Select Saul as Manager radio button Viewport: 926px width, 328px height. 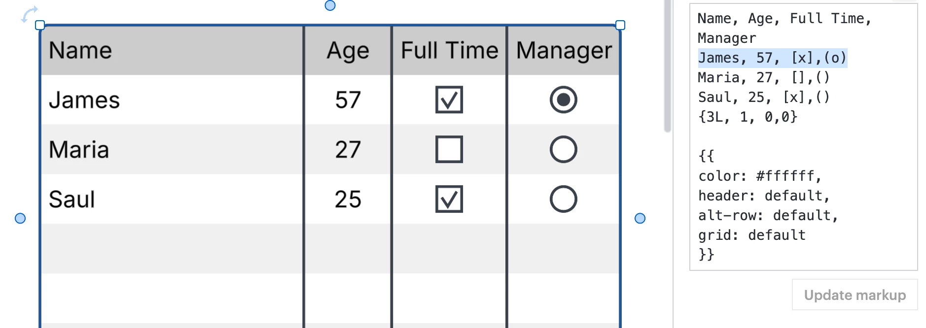(x=564, y=199)
